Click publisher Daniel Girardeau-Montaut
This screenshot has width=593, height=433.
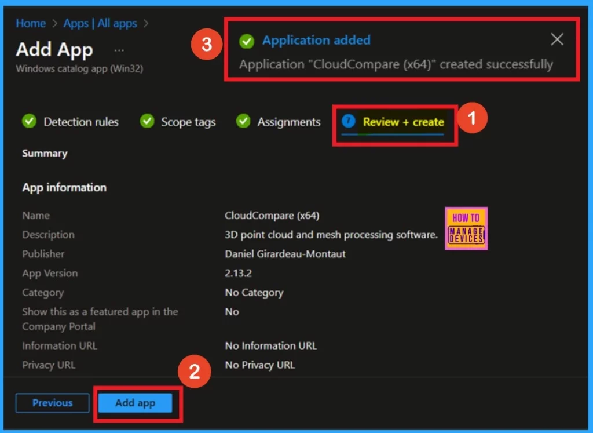click(x=285, y=254)
